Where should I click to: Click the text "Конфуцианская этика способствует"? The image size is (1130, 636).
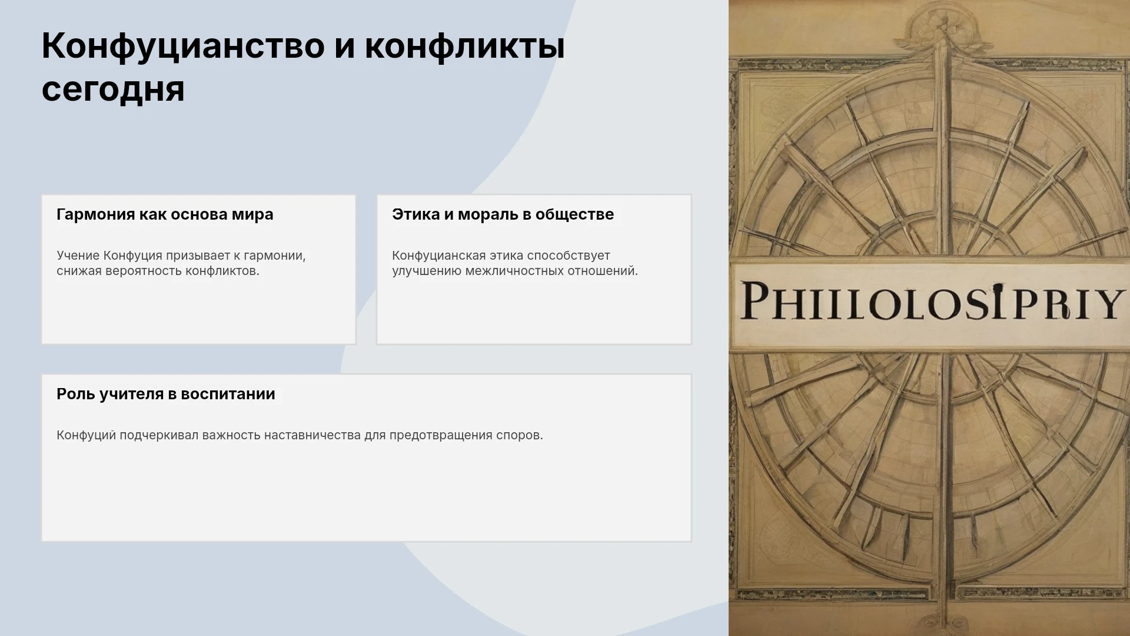click(x=501, y=256)
